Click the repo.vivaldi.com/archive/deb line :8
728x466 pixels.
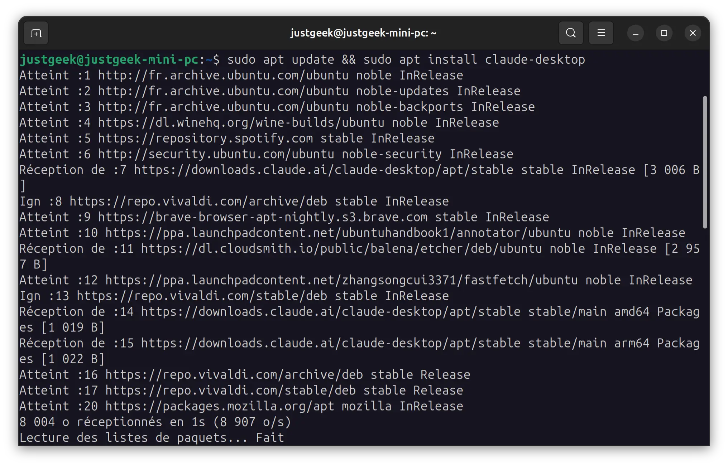click(x=234, y=201)
